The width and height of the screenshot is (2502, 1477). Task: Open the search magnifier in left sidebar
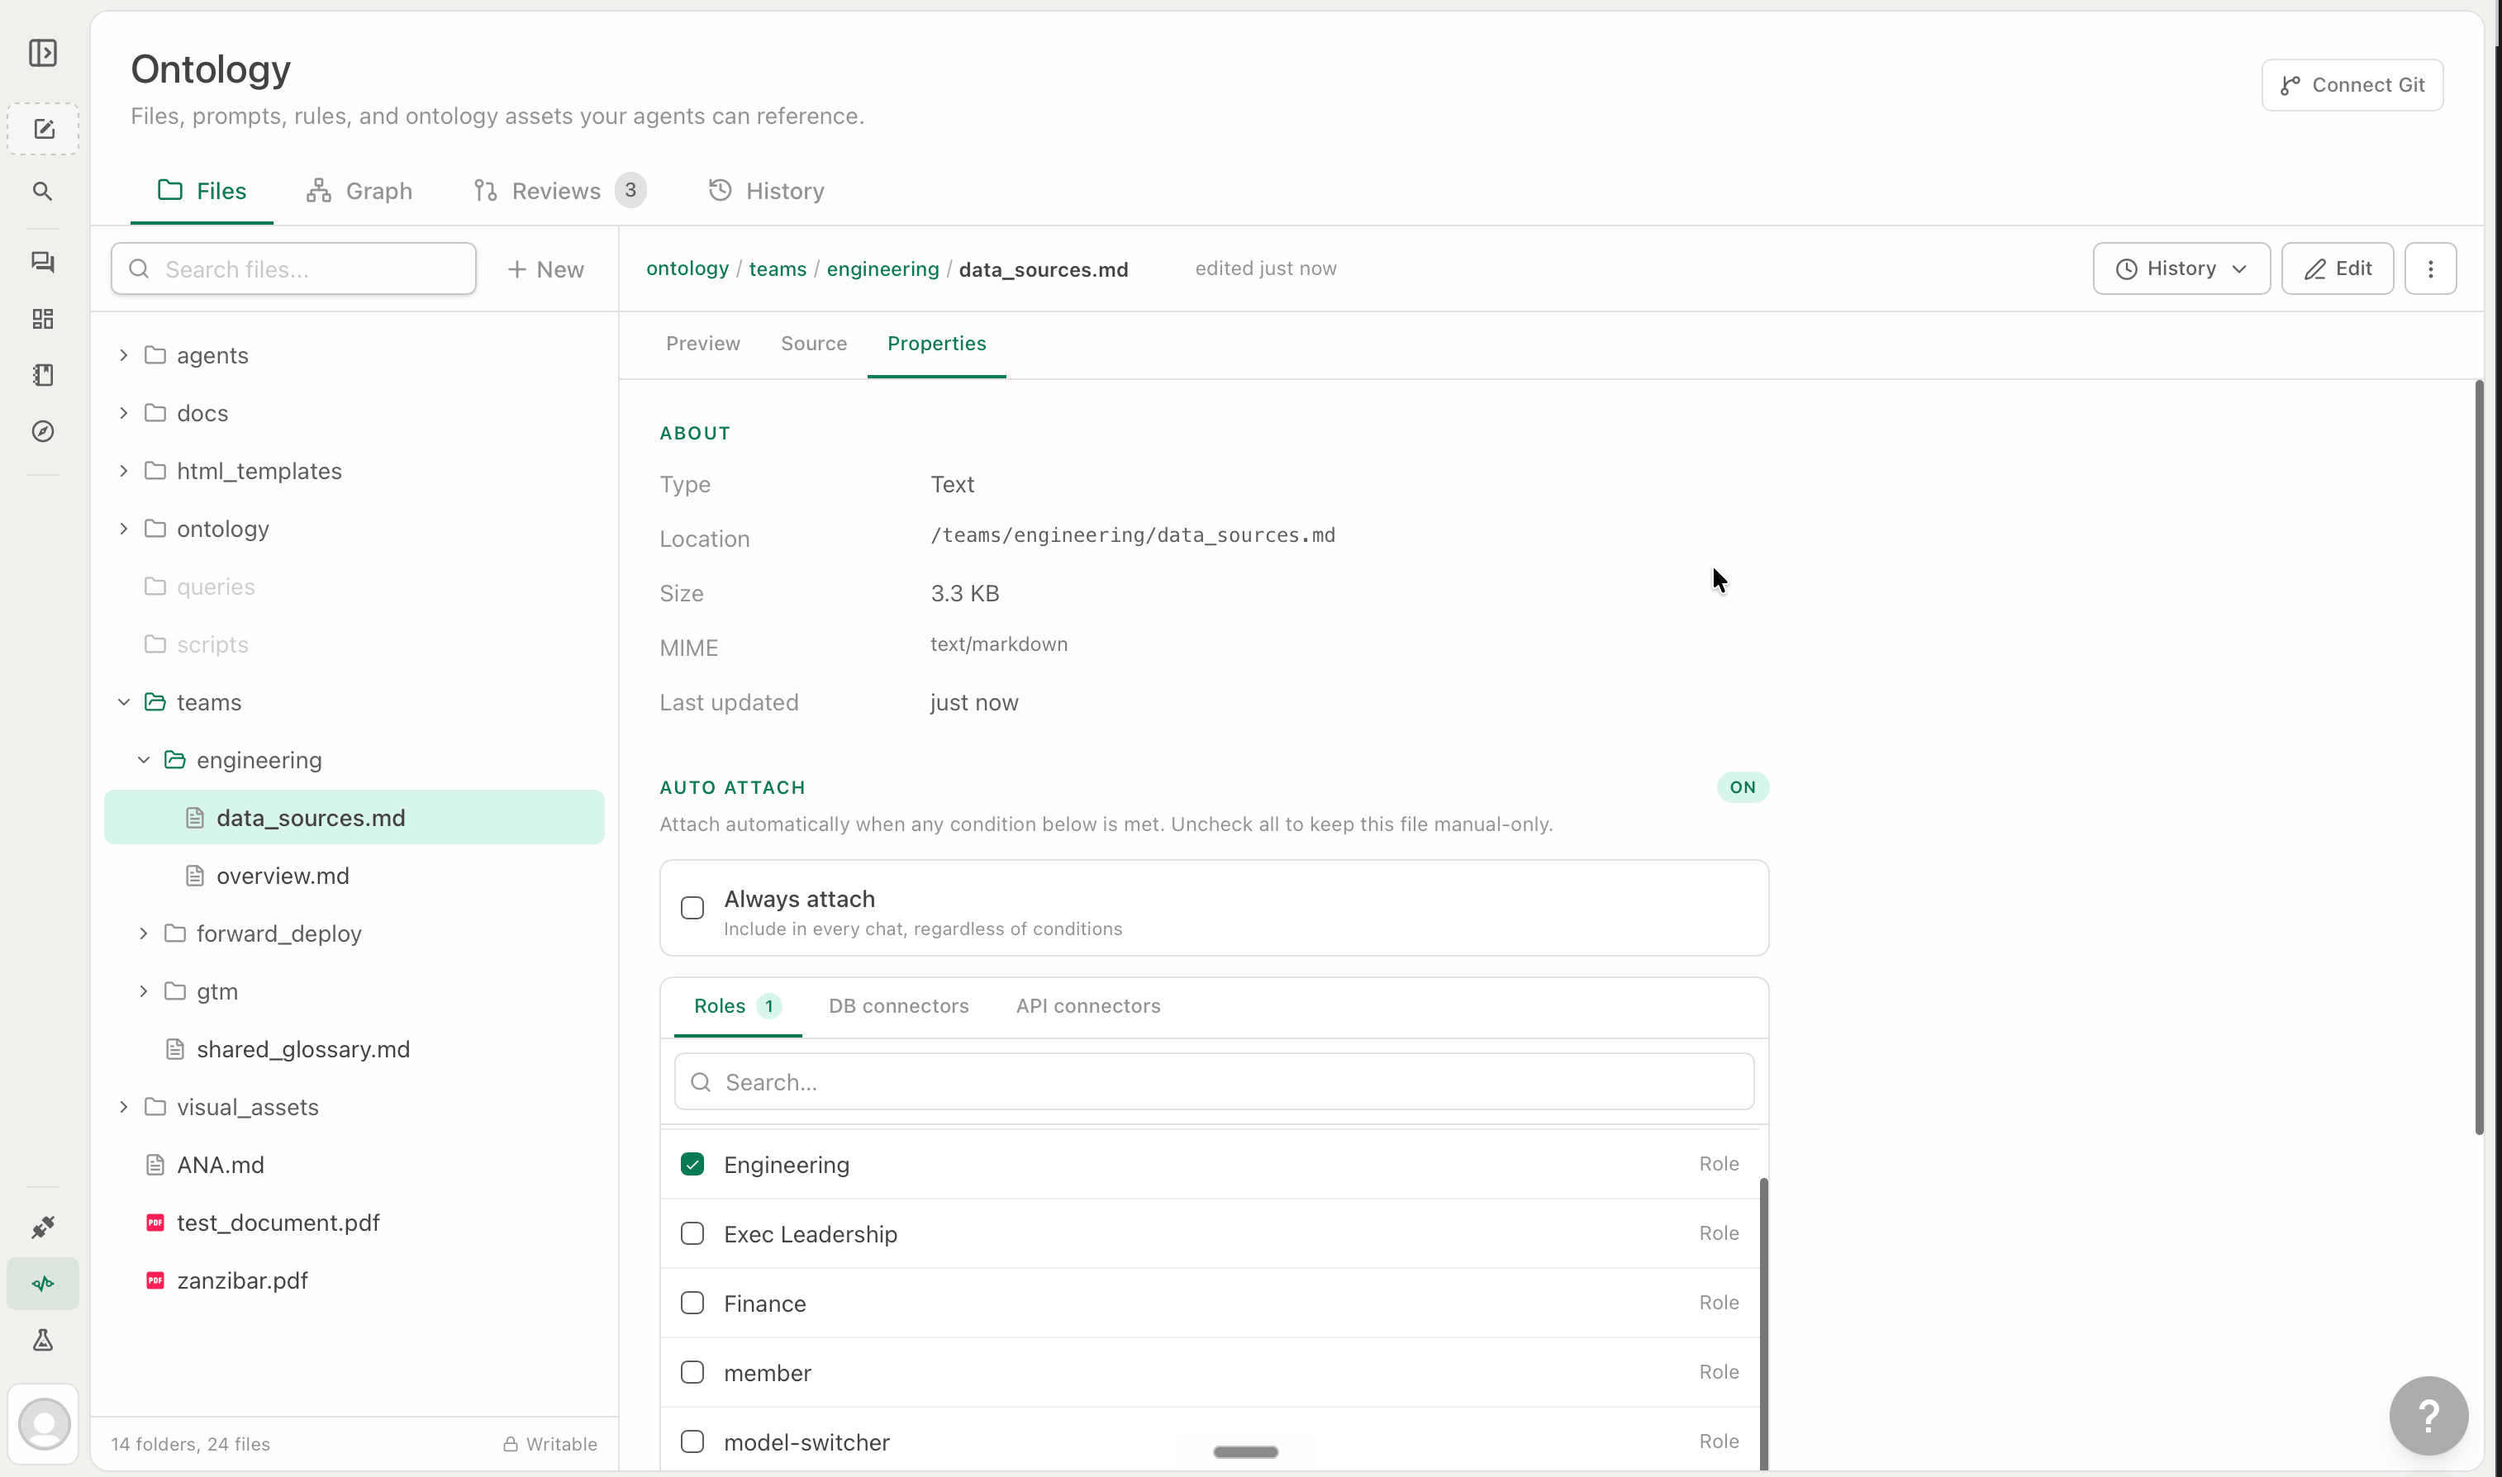click(43, 191)
